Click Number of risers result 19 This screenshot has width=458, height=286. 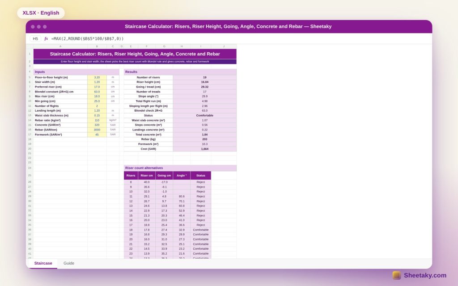coord(205,77)
